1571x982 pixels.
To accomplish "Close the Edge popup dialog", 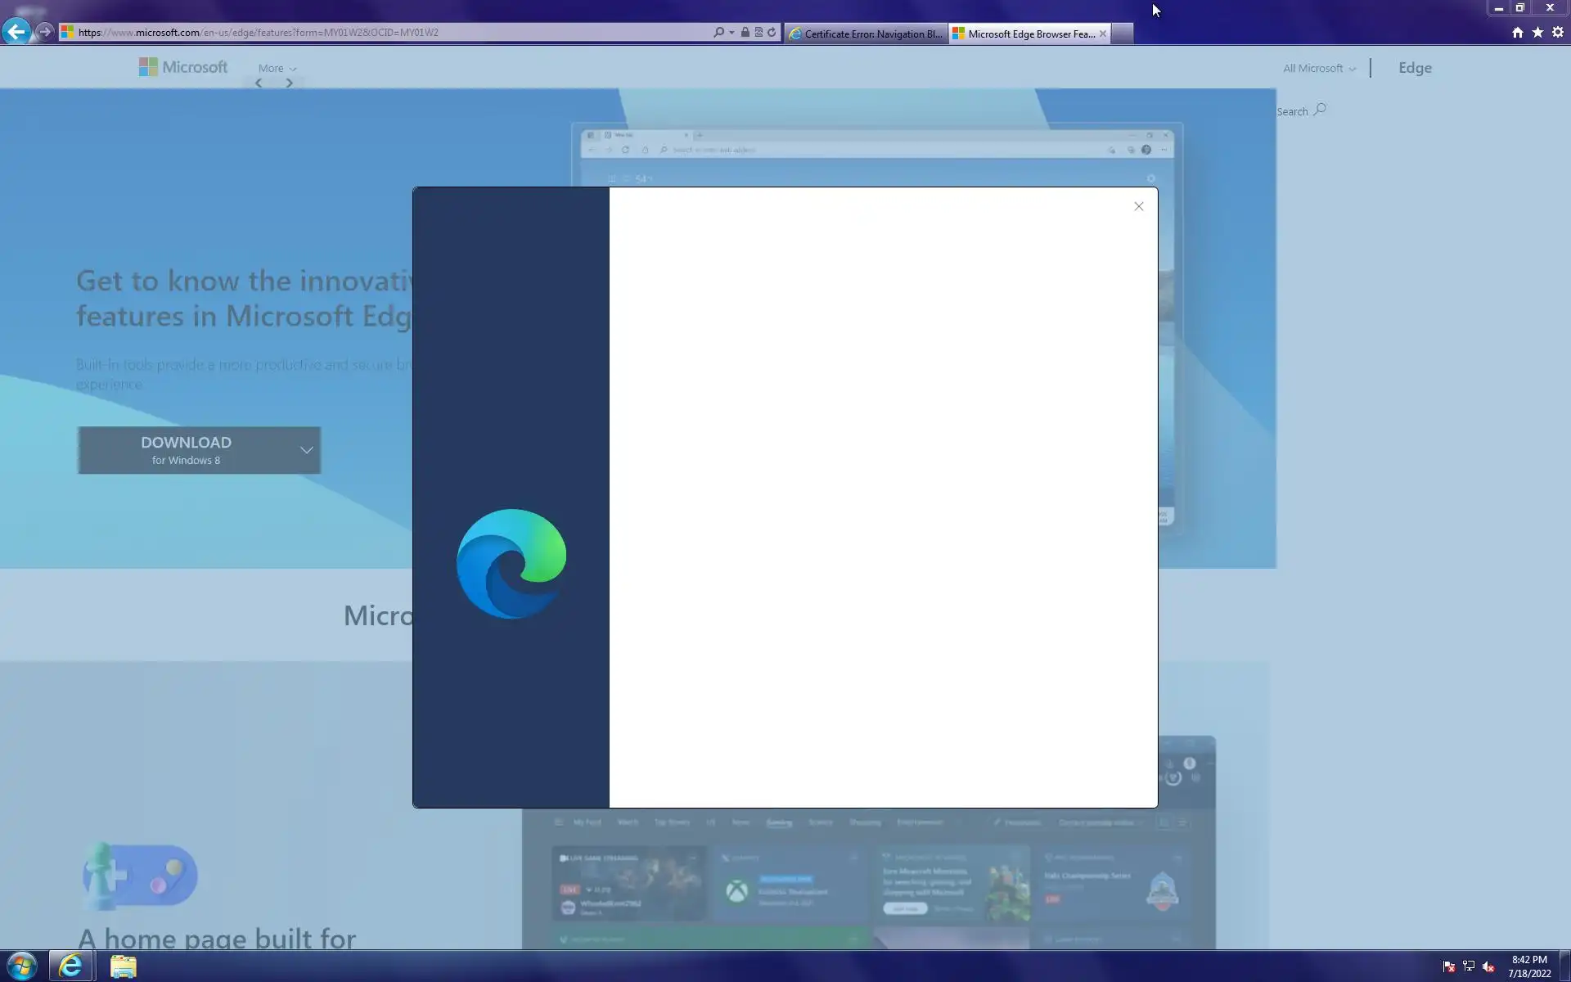I will click(x=1138, y=206).
